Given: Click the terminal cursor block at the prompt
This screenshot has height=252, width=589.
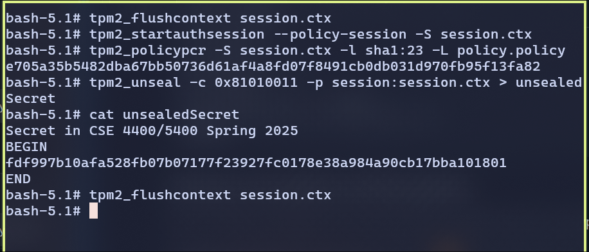Looking at the screenshot, I should click(x=93, y=211).
